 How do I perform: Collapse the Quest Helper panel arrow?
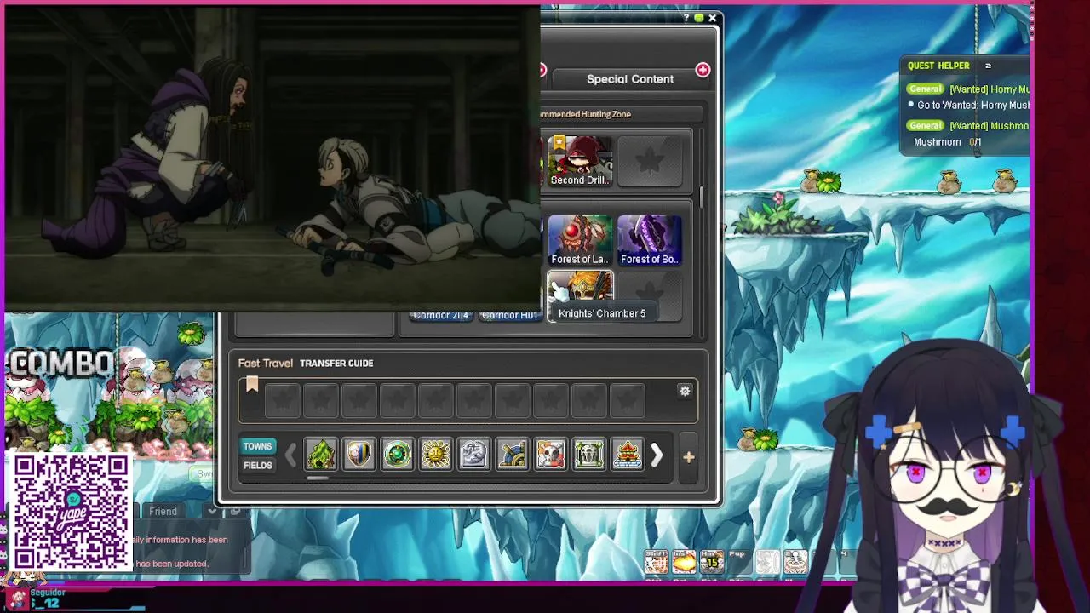point(988,66)
